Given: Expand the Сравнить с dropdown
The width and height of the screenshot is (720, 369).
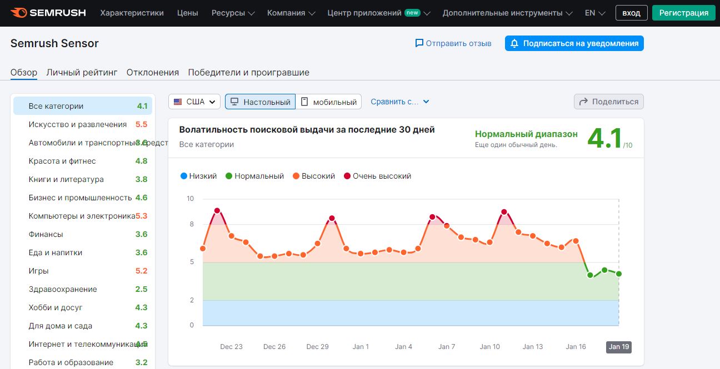Looking at the screenshot, I should pos(400,102).
